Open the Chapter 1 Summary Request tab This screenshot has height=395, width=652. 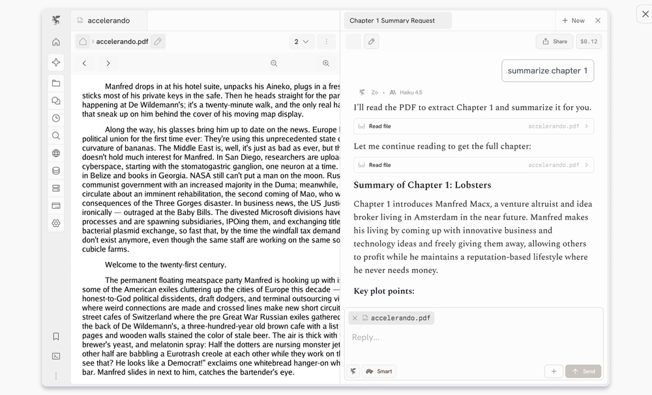(397, 20)
